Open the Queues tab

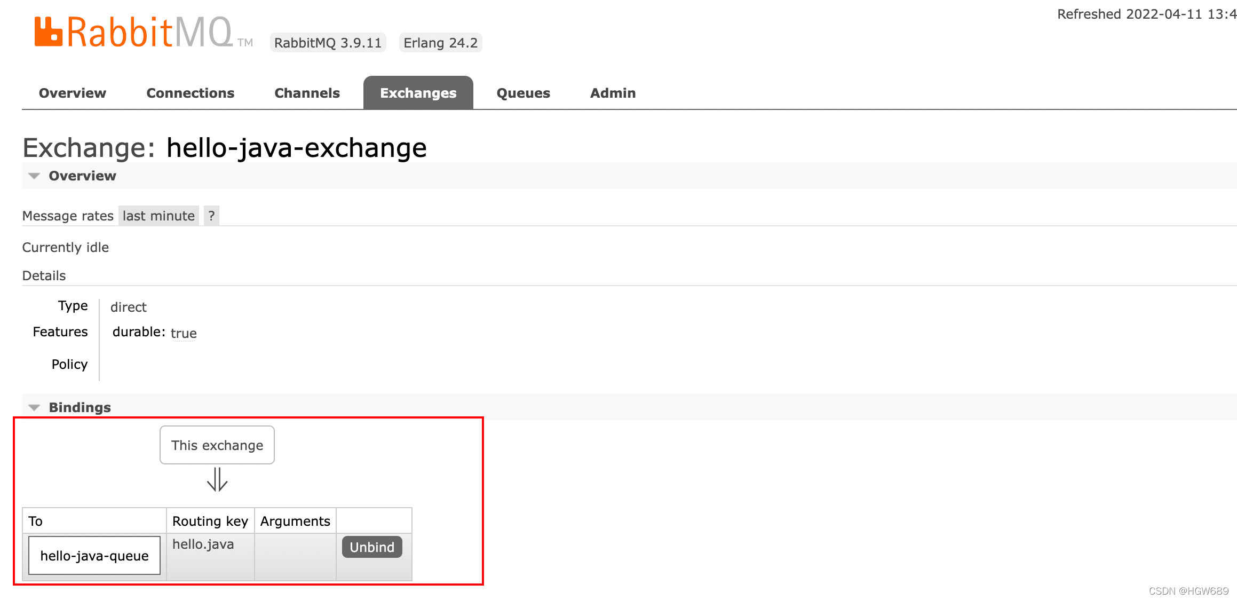(523, 93)
